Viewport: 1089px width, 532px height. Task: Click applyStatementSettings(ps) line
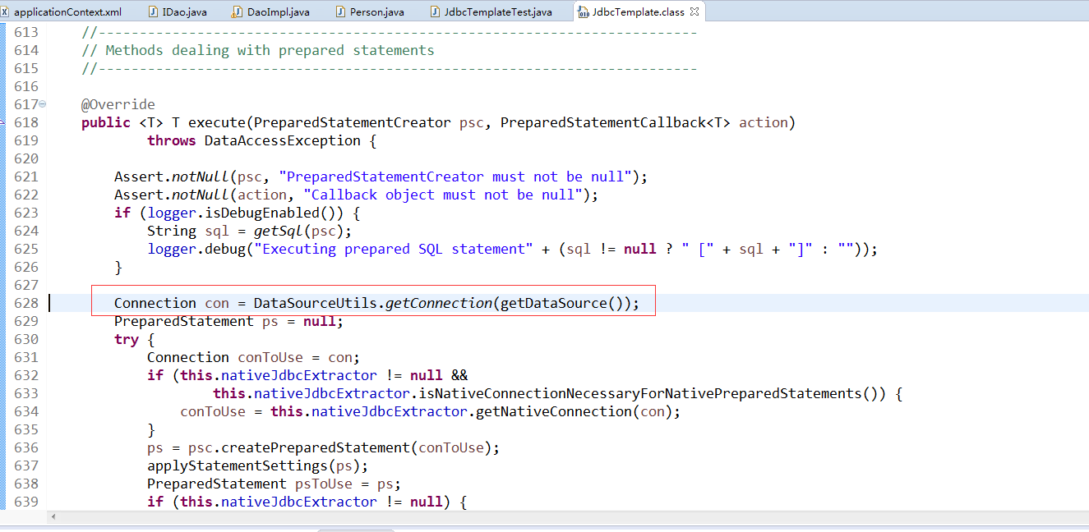257,465
